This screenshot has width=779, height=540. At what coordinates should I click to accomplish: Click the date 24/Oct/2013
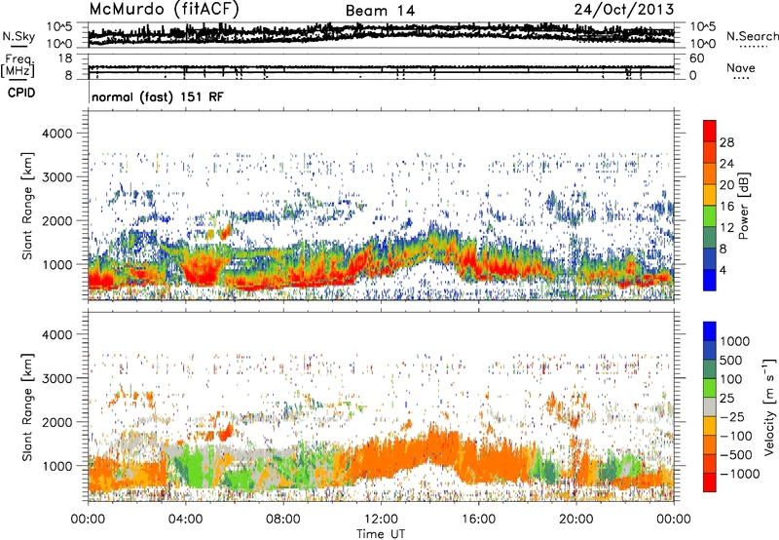[624, 10]
